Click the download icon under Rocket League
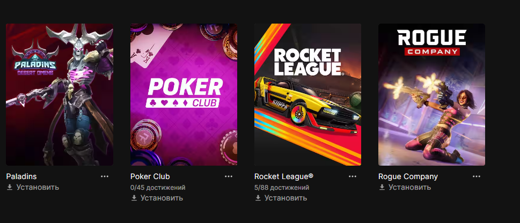Viewport: 520px width, 223px height. [x=258, y=198]
